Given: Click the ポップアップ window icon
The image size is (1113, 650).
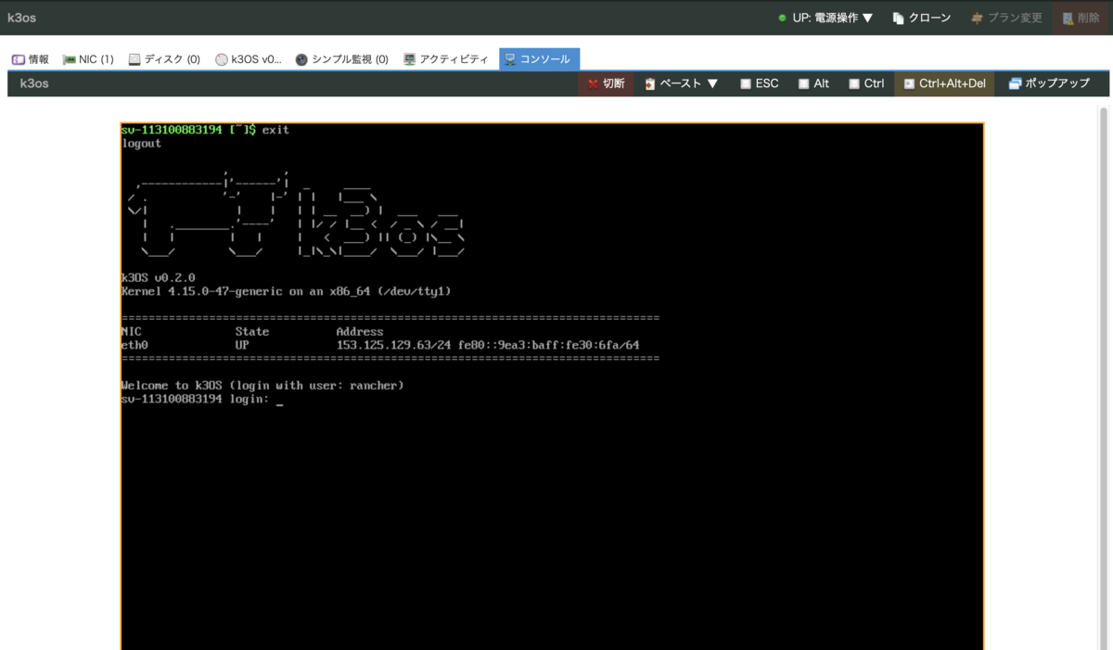Looking at the screenshot, I should (1015, 83).
